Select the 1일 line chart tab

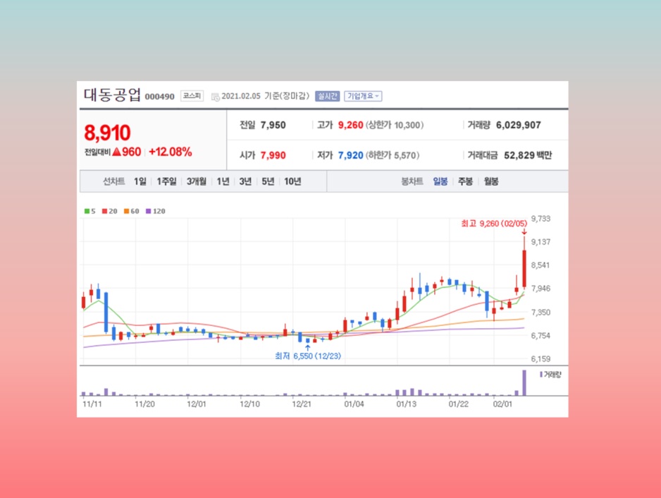click(x=140, y=181)
